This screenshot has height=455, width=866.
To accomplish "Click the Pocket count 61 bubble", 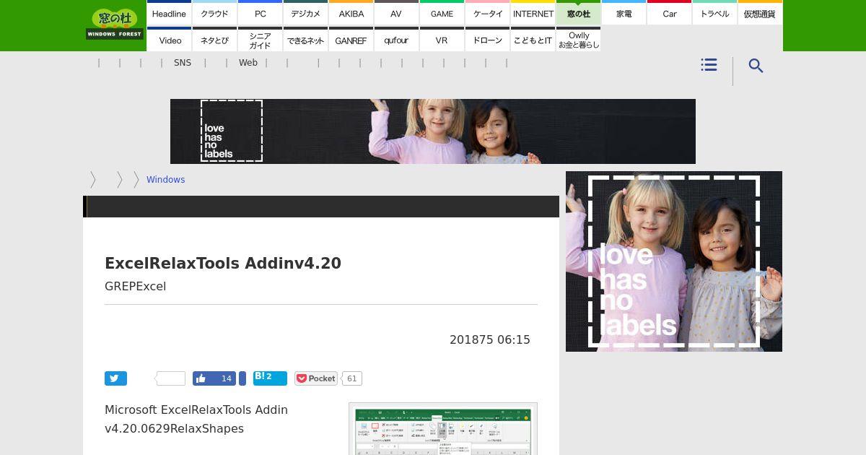I will pos(351,378).
